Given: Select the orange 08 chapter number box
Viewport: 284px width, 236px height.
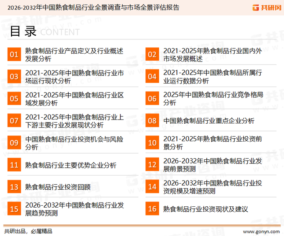Looking at the screenshot, I should coord(152,121).
